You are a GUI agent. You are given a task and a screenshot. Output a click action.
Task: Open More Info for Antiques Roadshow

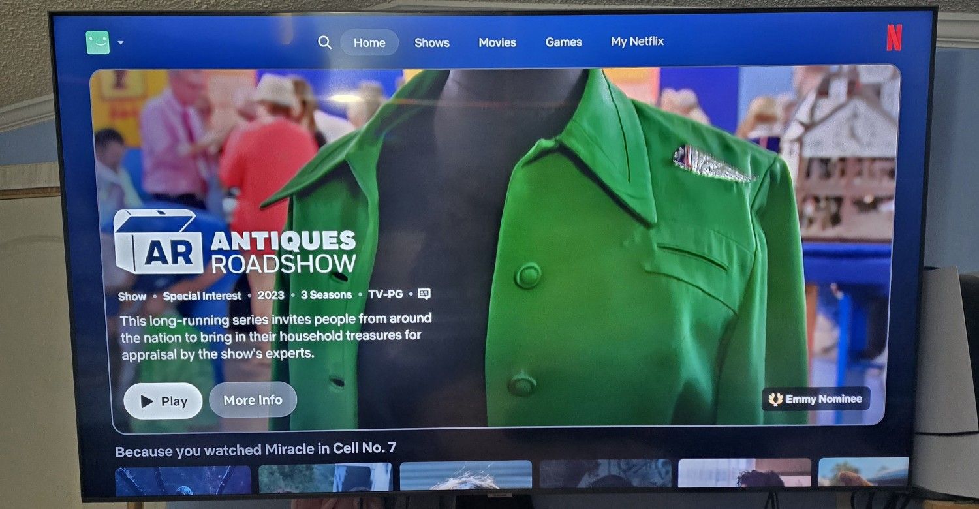point(253,400)
